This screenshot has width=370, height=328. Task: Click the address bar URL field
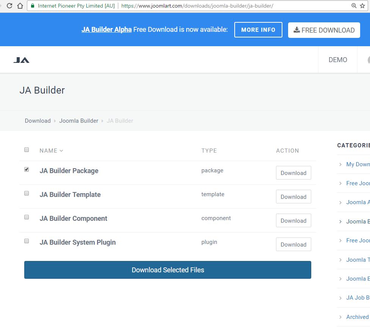(x=197, y=6)
